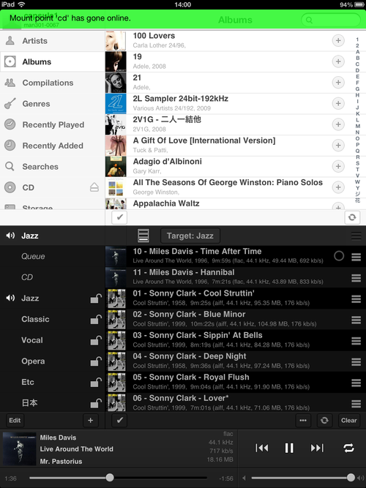Click the search field in header
This screenshot has height=488, width=366.
click(x=330, y=20)
